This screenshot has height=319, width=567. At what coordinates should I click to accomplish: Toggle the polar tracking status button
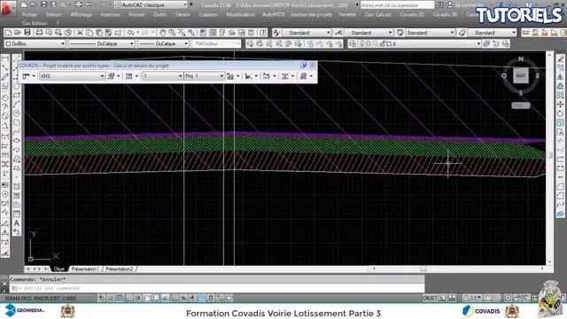click(x=138, y=298)
